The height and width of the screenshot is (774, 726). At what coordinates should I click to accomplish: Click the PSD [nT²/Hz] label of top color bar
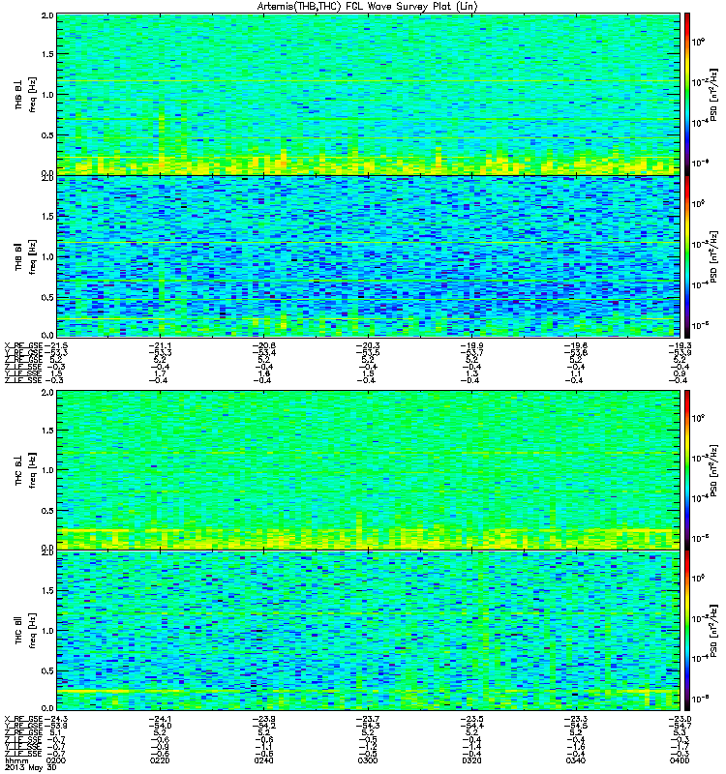pyautogui.click(x=714, y=94)
